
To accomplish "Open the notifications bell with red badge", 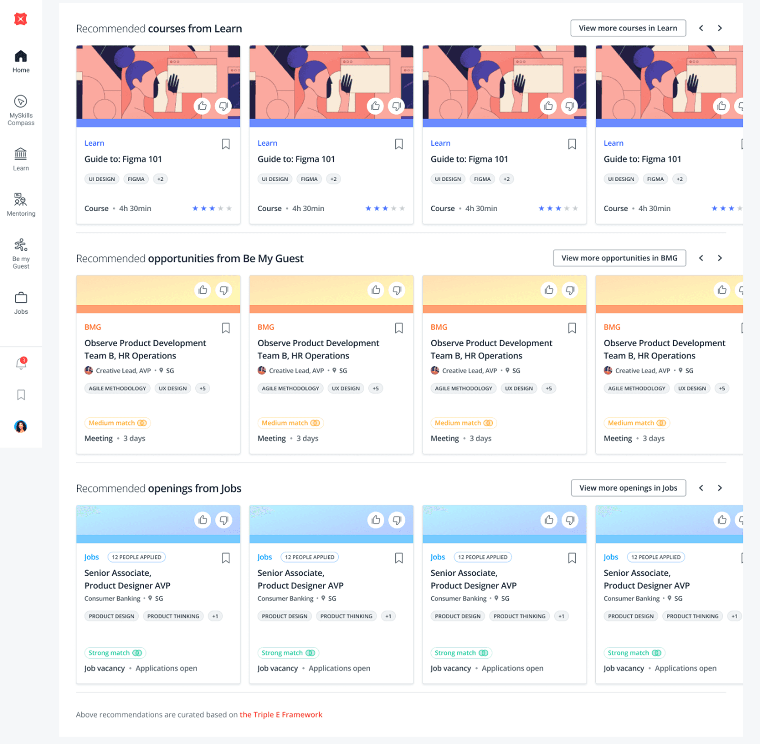I will (x=21, y=364).
